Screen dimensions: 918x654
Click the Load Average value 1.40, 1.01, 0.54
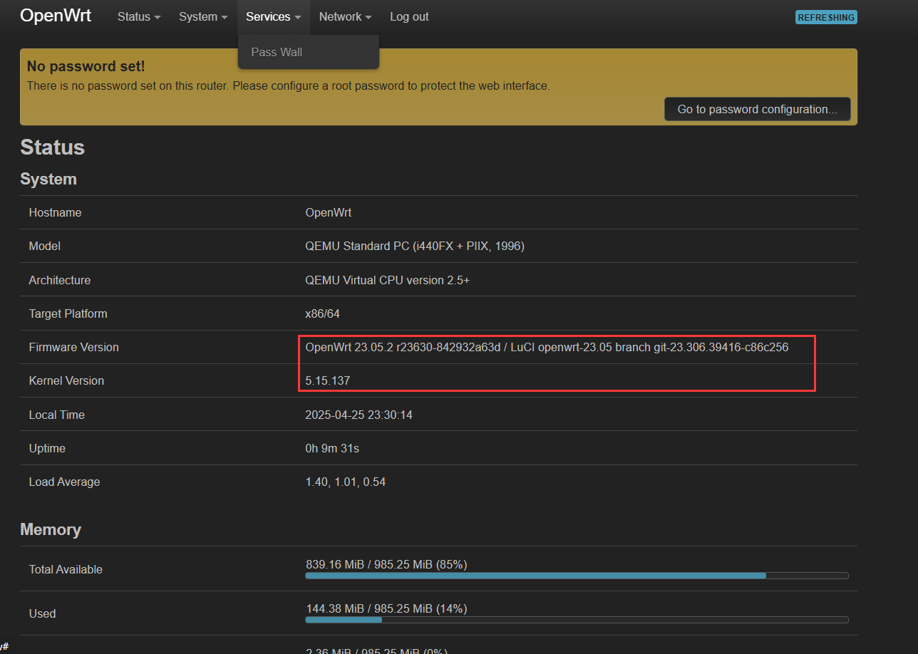pos(346,482)
